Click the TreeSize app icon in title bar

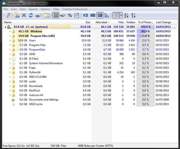(4, 3)
